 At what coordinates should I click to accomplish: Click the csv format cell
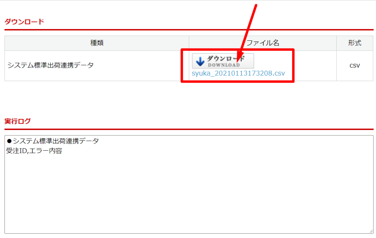355,66
